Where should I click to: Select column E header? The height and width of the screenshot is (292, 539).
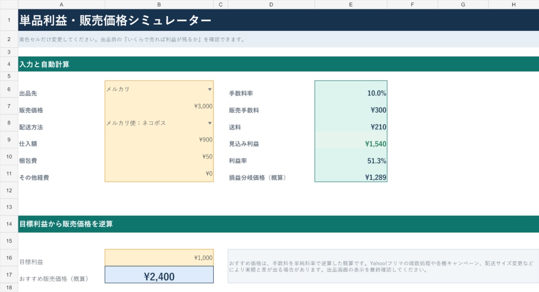pos(351,4)
